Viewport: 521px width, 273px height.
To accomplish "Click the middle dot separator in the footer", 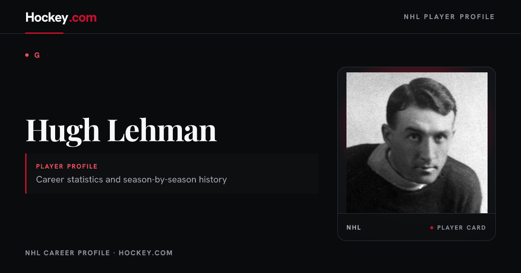I will click(x=114, y=253).
